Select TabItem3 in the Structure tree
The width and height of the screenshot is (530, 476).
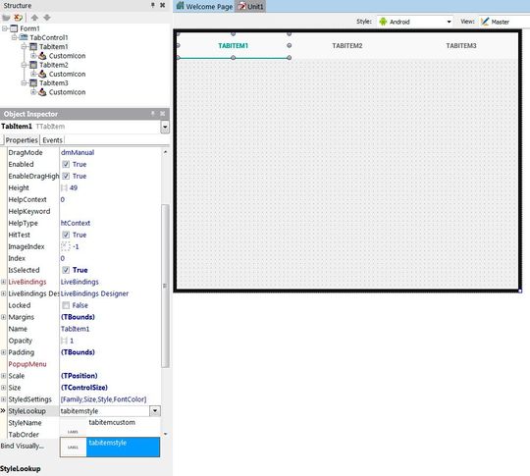click(x=53, y=82)
